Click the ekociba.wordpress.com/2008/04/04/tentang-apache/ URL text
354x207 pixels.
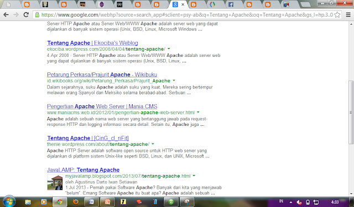[x=106, y=49]
